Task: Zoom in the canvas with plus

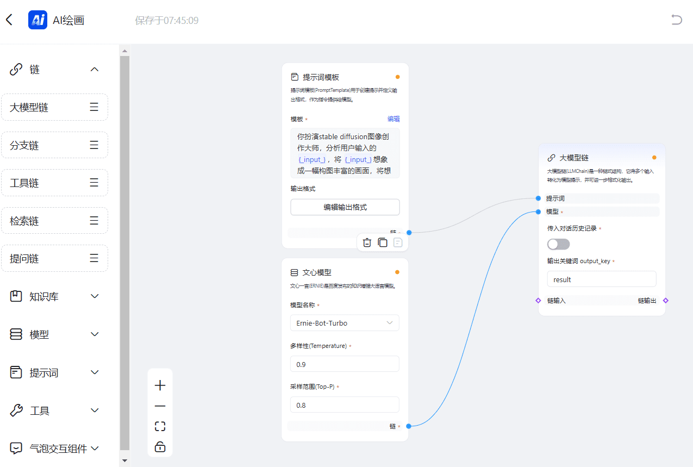Action: coord(160,386)
